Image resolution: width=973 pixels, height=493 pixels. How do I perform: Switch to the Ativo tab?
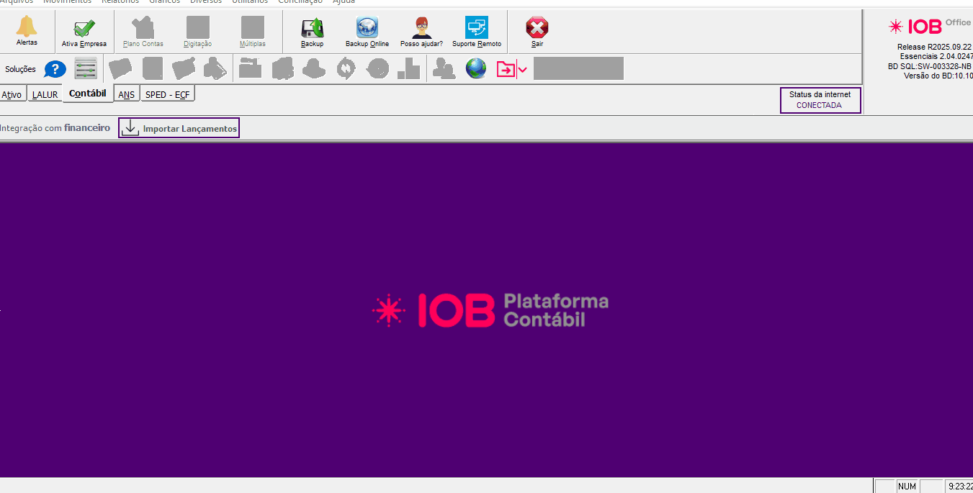click(12, 95)
